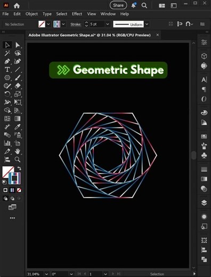Expand the right panel dock
Viewport: 211px width, 277px height.
click(x=207, y=32)
